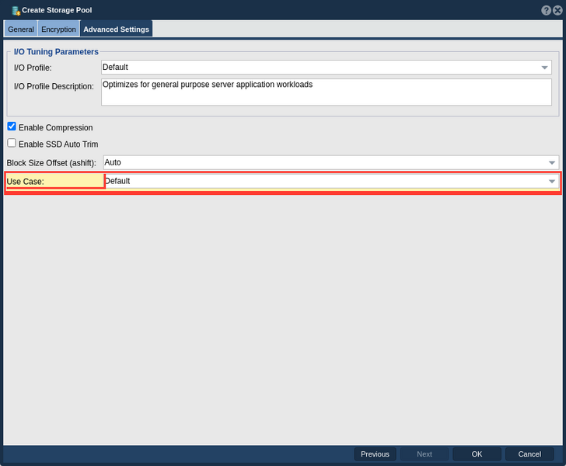Viewport: 566px width, 466px height.
Task: Click the I/O Profile dropdown arrow
Action: 544,68
